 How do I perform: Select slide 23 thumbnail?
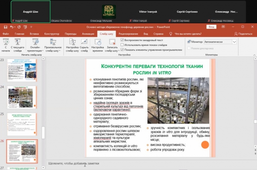pos(22,70)
